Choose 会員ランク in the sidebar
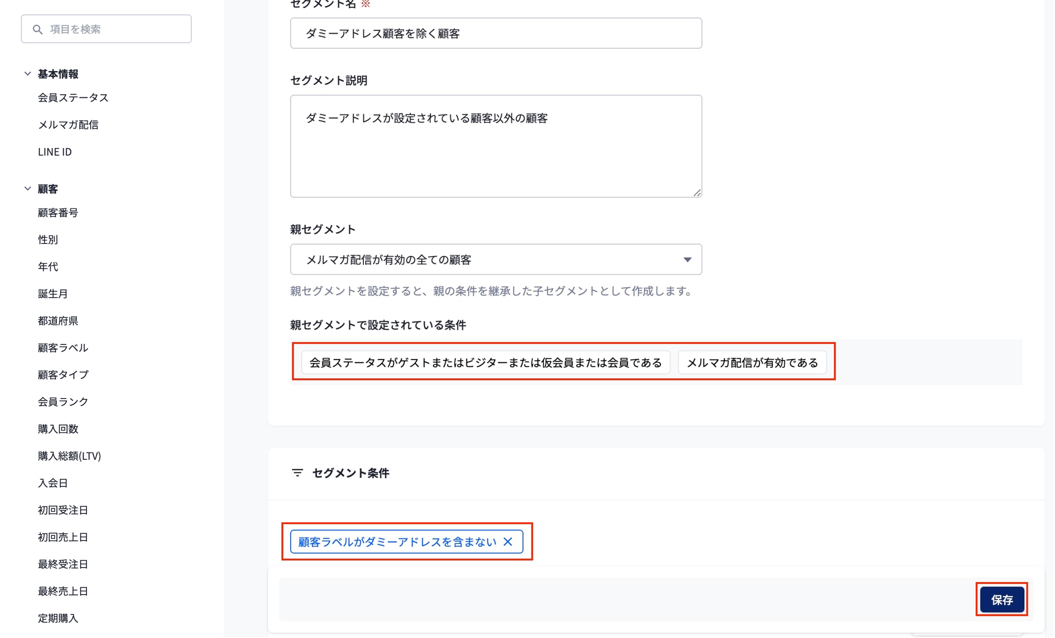The image size is (1055, 638). pyautogui.click(x=63, y=402)
